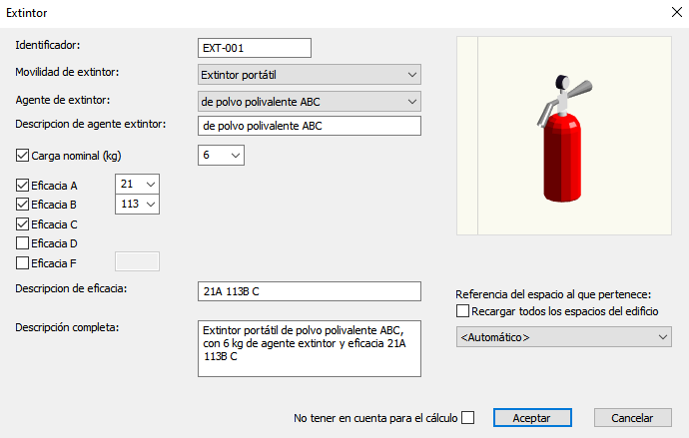
Task: Open the Automático space reference dropdown
Action: point(563,338)
